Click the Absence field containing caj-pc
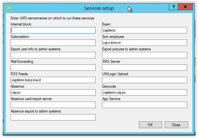198x138 pixels. (x=53, y=92)
